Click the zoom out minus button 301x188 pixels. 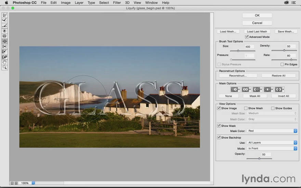(12, 183)
